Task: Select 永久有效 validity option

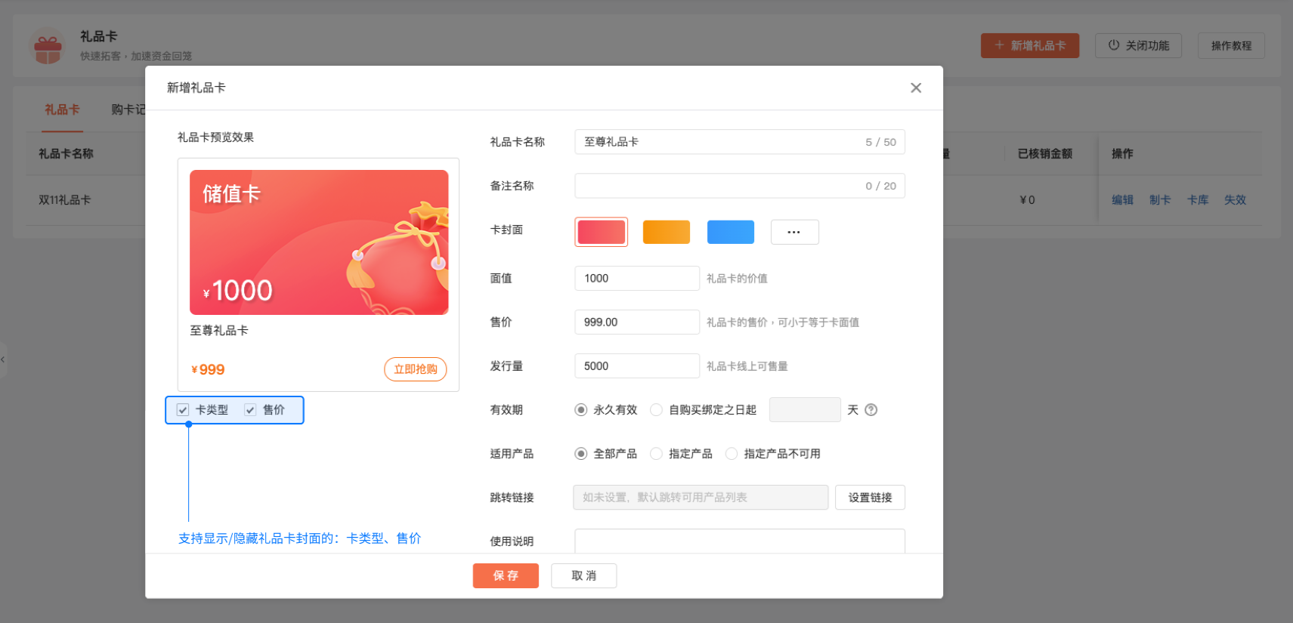Action: tap(580, 410)
